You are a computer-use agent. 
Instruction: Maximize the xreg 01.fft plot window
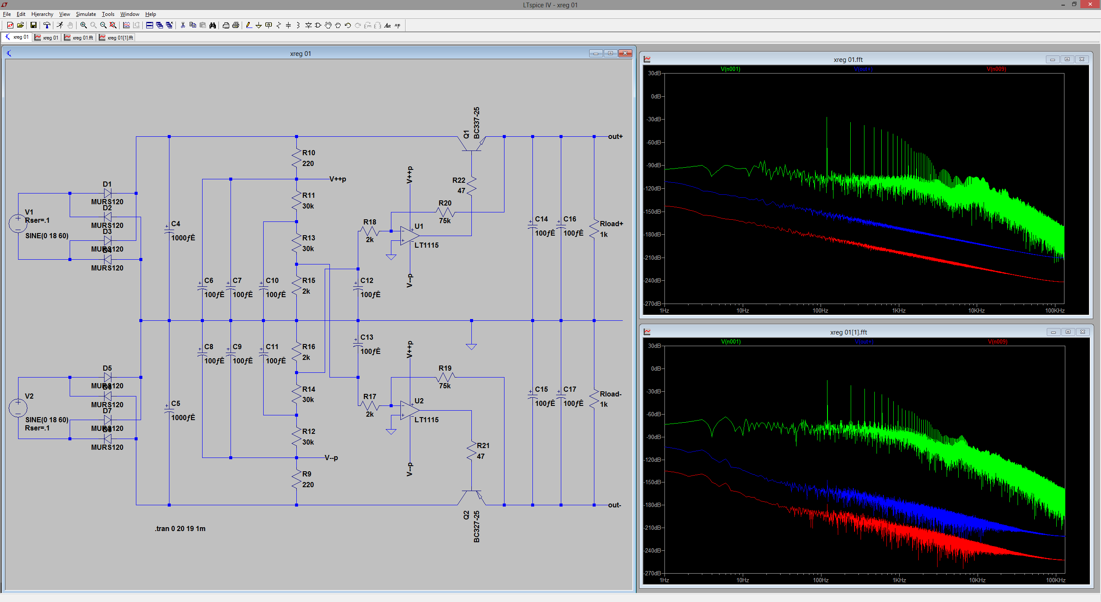(1067, 59)
